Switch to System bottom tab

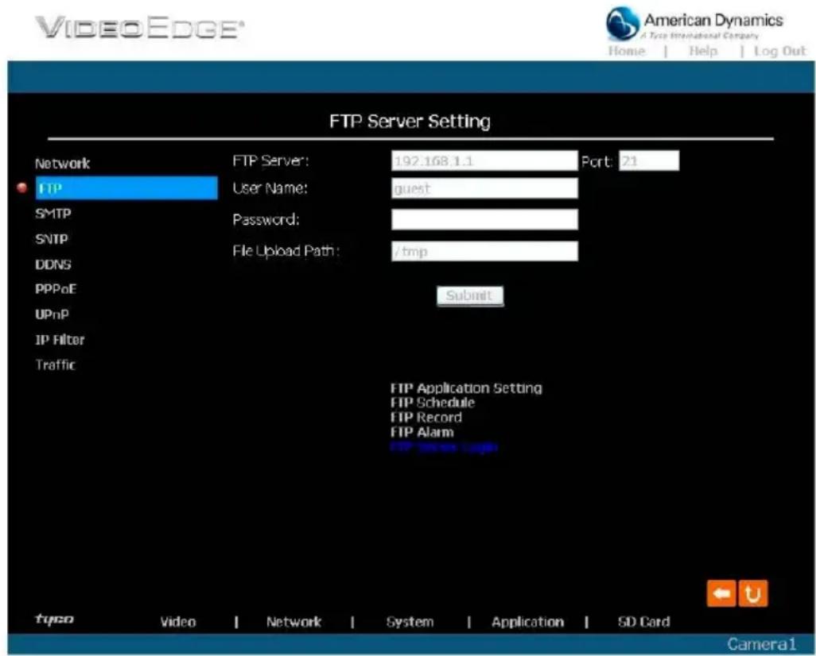(410, 622)
